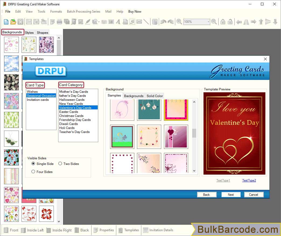
Task: Click the Next button
Action: 231,195
